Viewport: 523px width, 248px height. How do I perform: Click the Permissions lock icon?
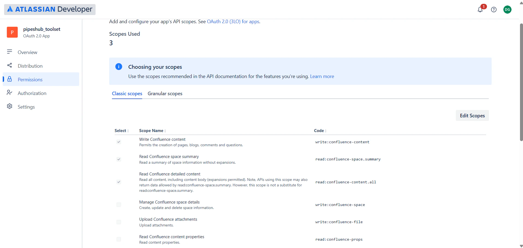10,79
